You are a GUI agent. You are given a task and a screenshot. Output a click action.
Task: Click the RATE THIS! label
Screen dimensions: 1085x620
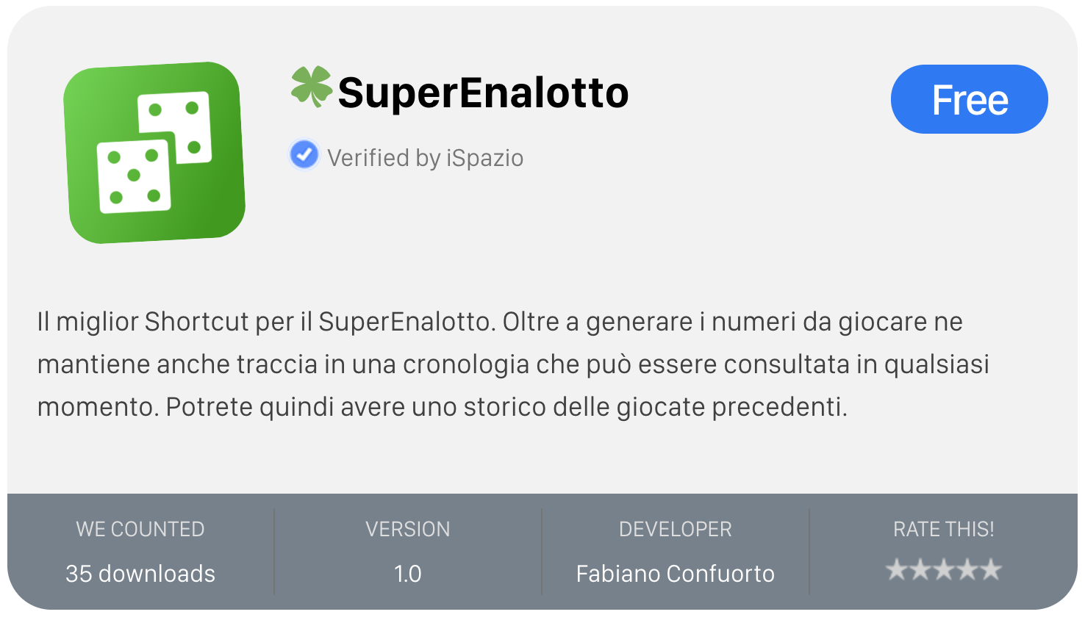tap(943, 529)
